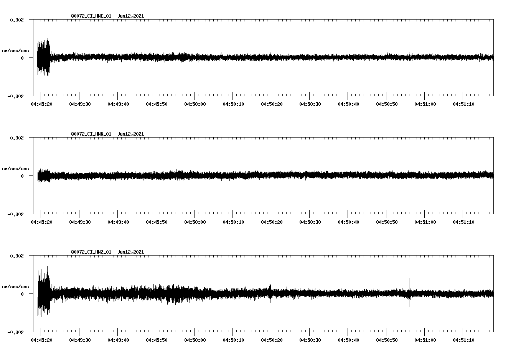The image size is (521, 354).
Task: Click the initial high-amplitude burst on HNZ trace
Action: point(44,293)
